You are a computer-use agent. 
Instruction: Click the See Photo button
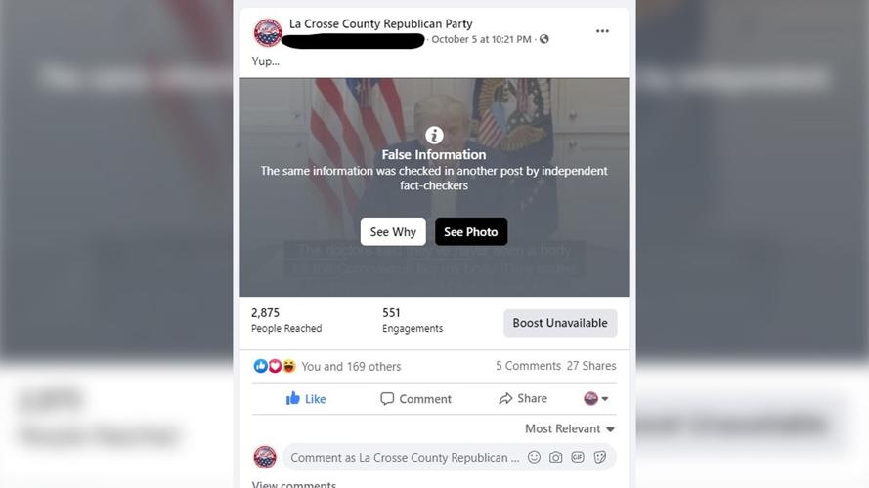coord(470,232)
